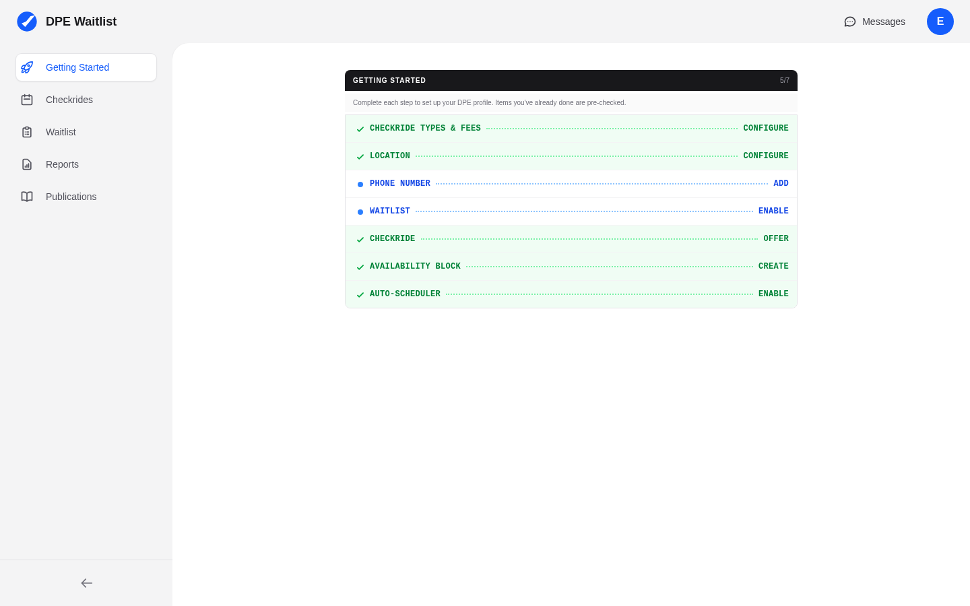
Task: Select the clipboard icon beside Waitlist
Action: 27,132
